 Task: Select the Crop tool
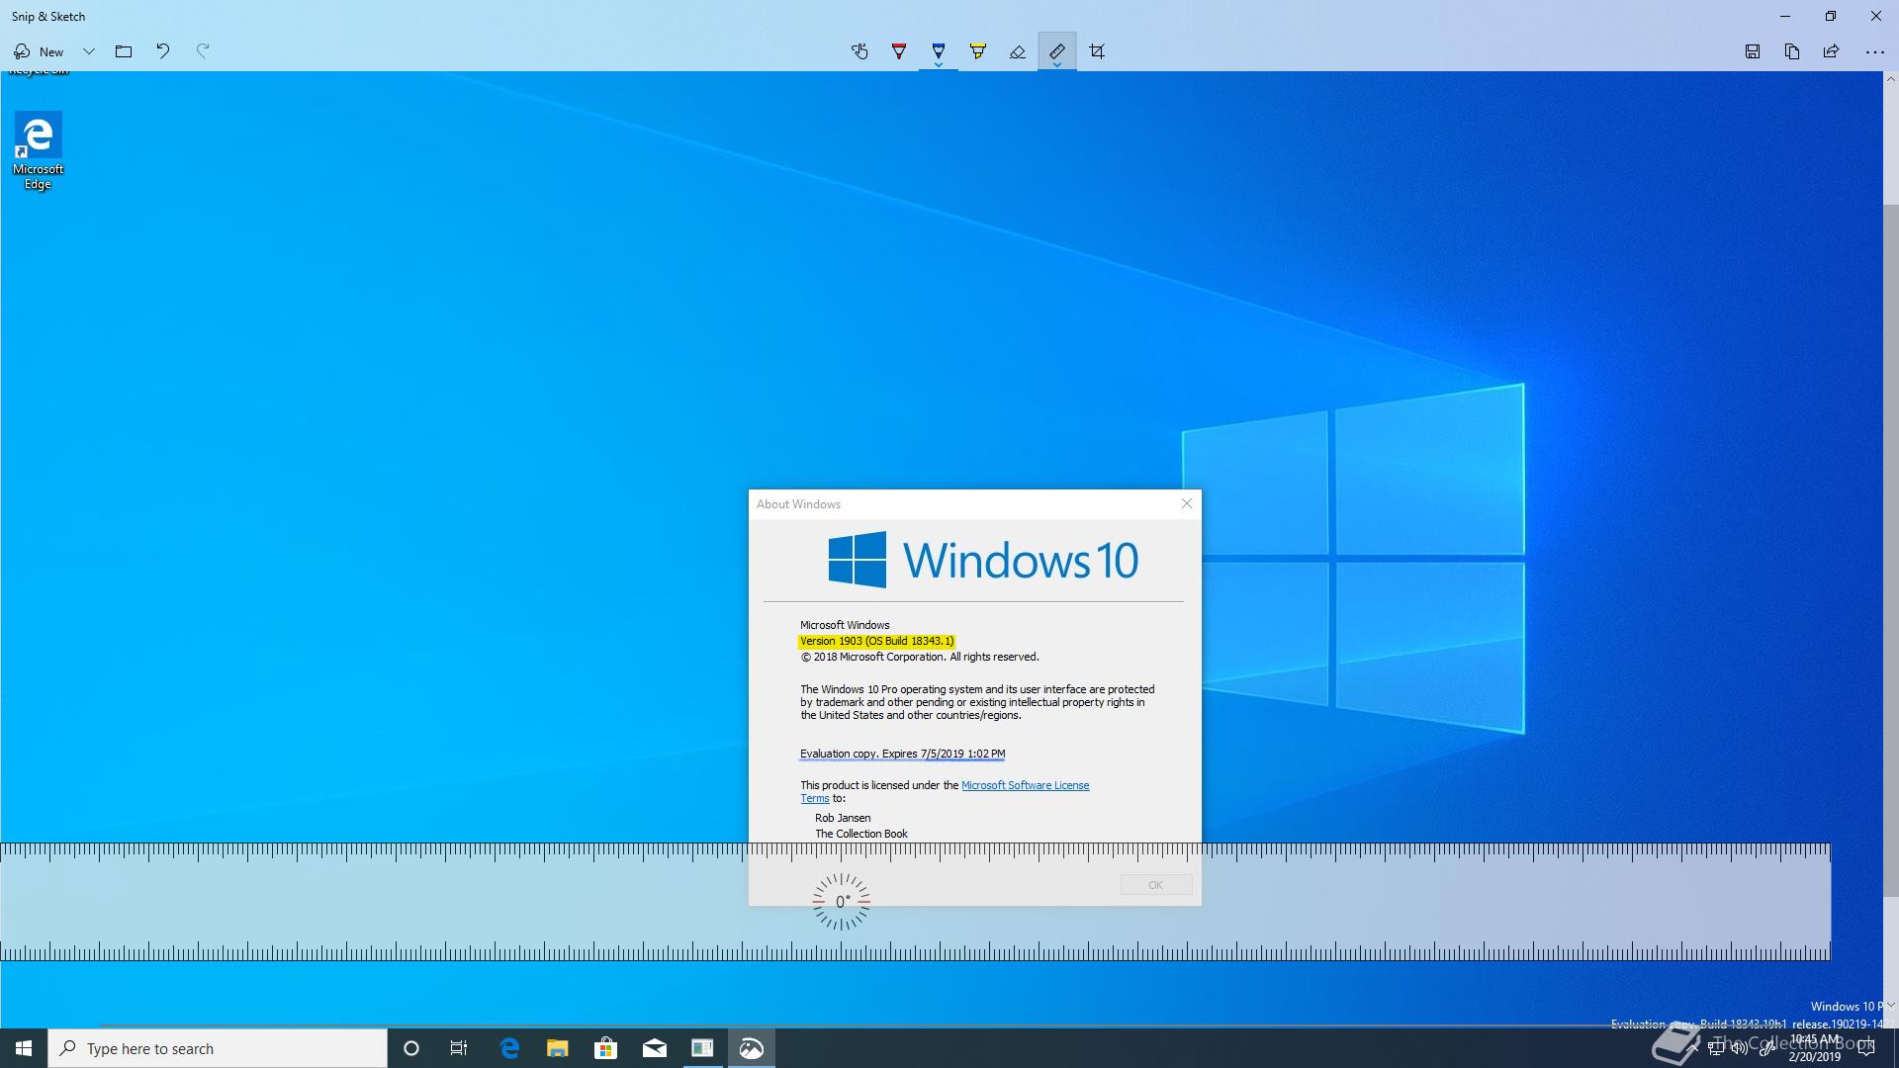(1097, 51)
